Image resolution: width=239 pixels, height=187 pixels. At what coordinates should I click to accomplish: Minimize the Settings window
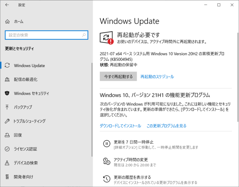(206, 5)
